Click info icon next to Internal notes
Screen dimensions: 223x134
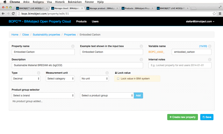[x=210, y=60]
